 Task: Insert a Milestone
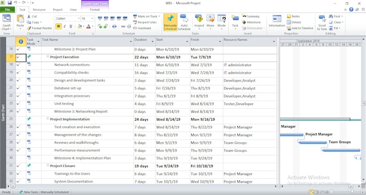[251, 22]
